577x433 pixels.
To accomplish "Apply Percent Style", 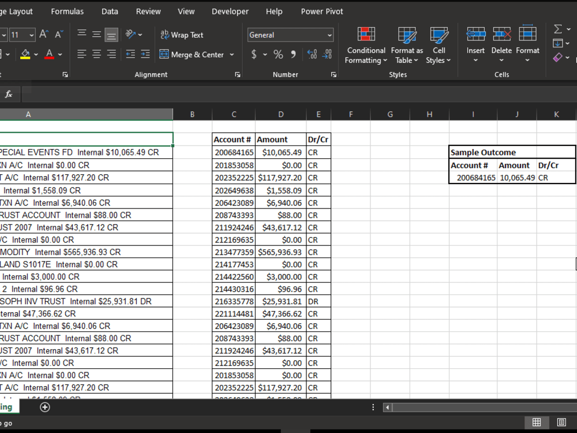I will coord(278,54).
